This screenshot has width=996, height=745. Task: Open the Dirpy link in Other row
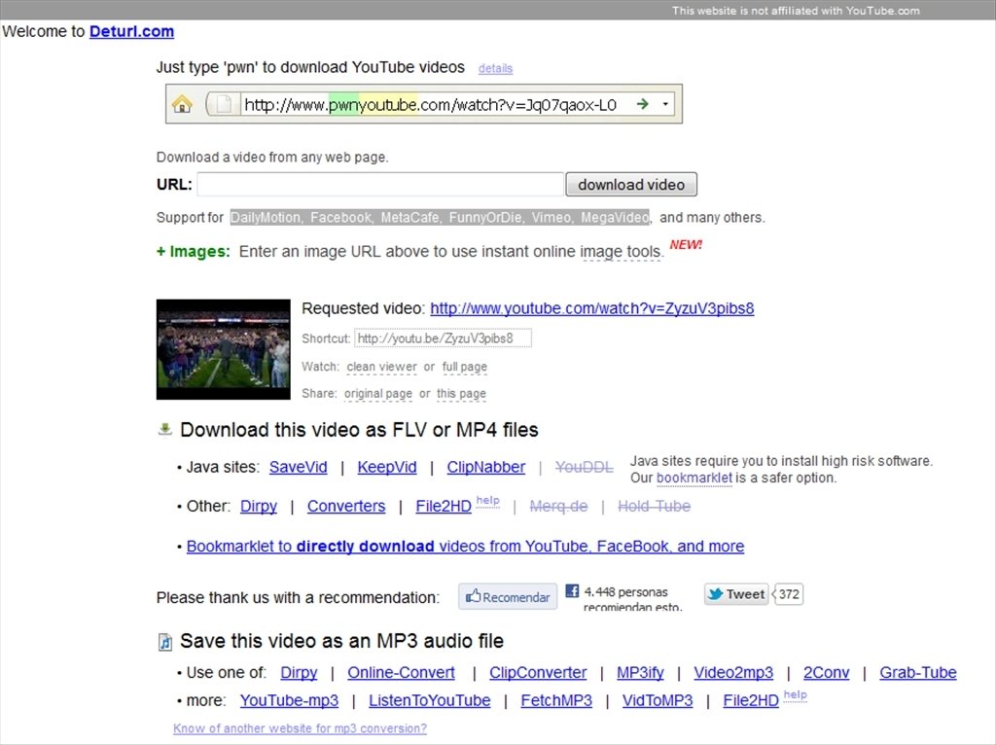[259, 506]
